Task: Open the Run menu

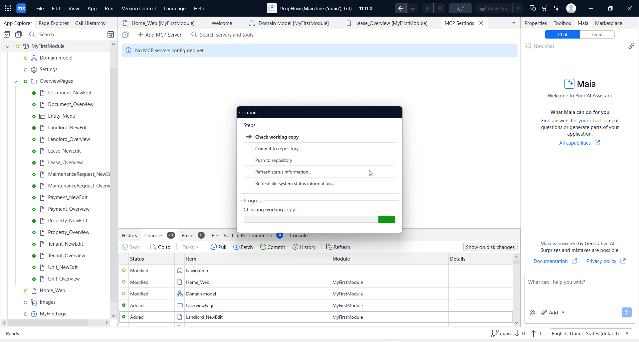Action: [x=109, y=8]
